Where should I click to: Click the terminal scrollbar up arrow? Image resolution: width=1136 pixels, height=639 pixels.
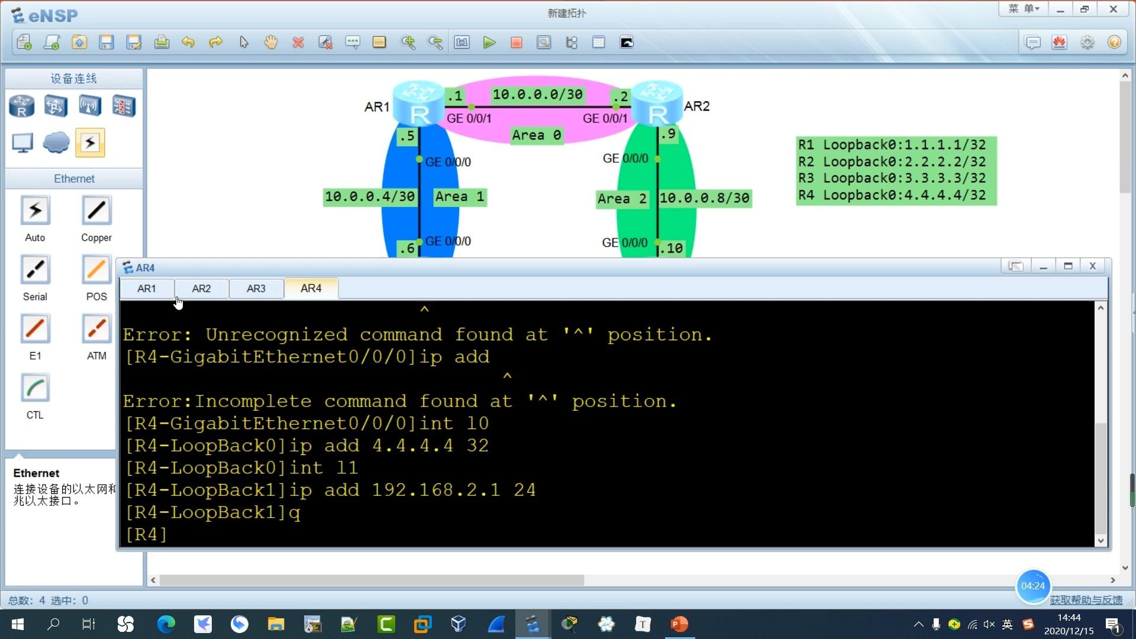point(1100,308)
